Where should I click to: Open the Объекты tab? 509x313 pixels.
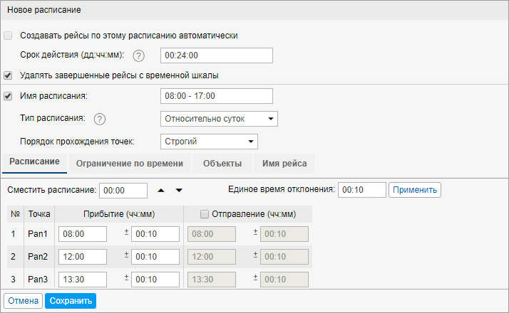[222, 164]
